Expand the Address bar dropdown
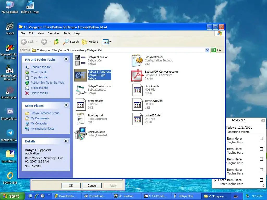267x200 pixels. (207, 50)
